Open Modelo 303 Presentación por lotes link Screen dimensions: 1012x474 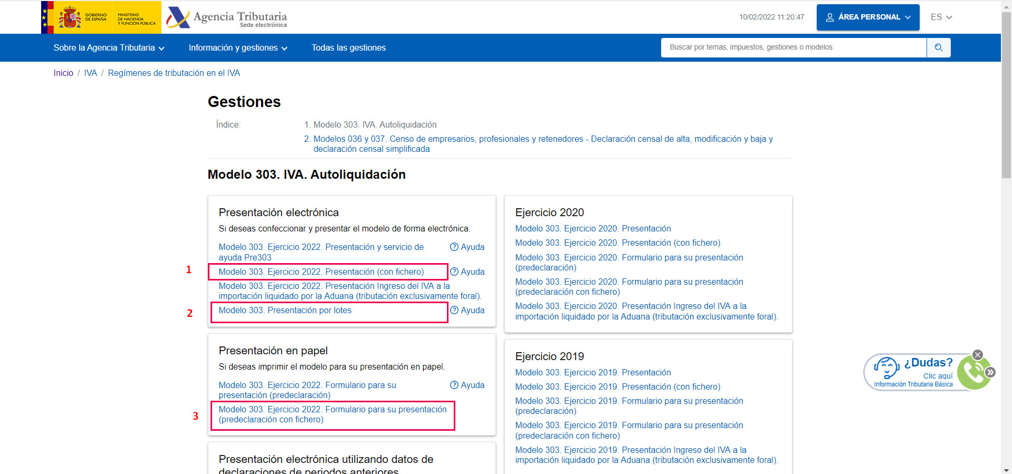pyautogui.click(x=285, y=310)
